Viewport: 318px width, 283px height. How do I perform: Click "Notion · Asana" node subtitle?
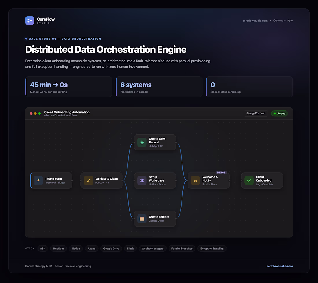(x=157, y=185)
